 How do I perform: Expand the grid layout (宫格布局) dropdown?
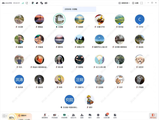click(124, 3)
